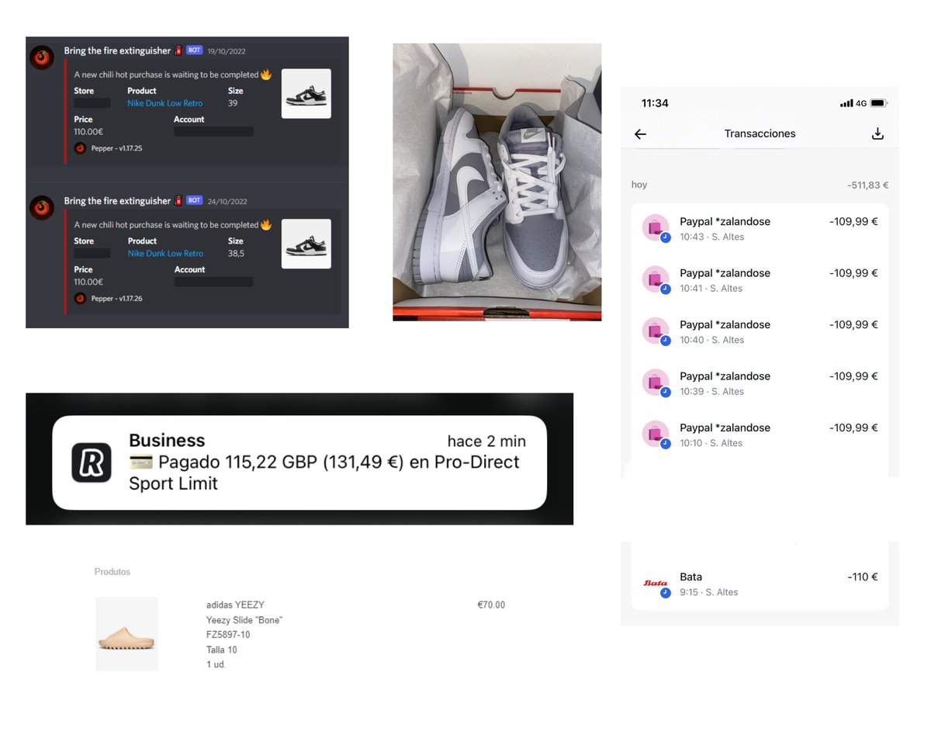Image resolution: width=931 pixels, height=745 pixels.
Task: Click Nike Dunk Low Retro link for size 39
Action: (165, 103)
